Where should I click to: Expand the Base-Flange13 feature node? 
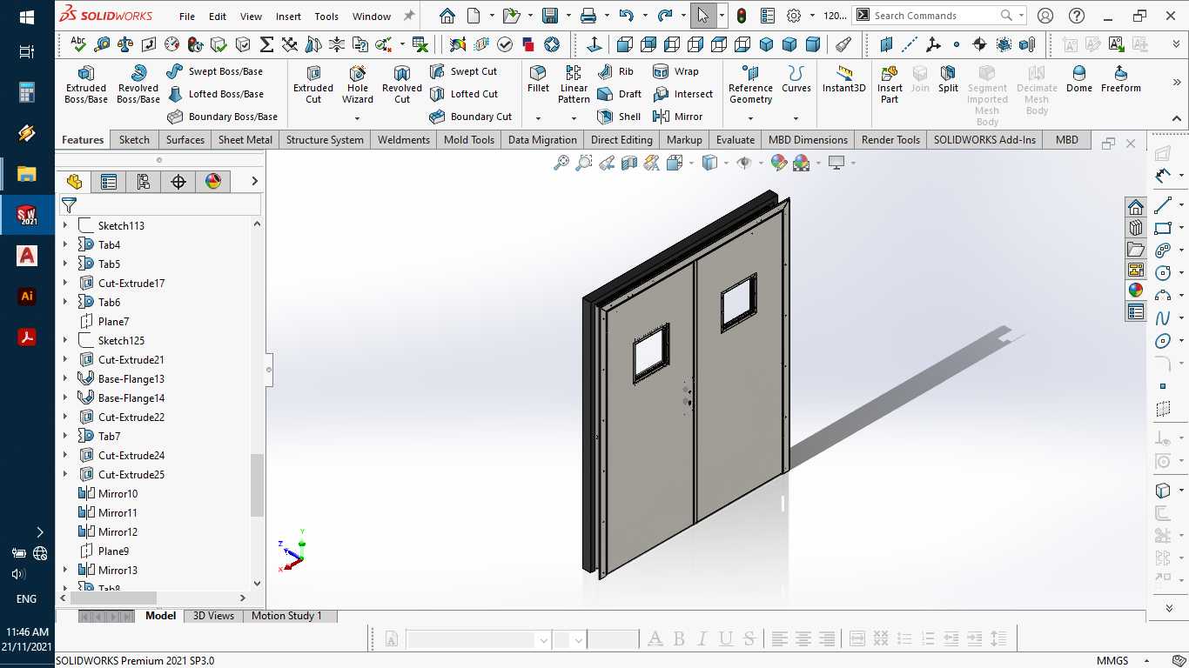point(65,378)
